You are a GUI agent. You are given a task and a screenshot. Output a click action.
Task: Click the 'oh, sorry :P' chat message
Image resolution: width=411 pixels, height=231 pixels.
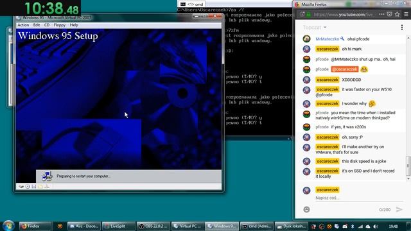pyautogui.click(x=353, y=137)
